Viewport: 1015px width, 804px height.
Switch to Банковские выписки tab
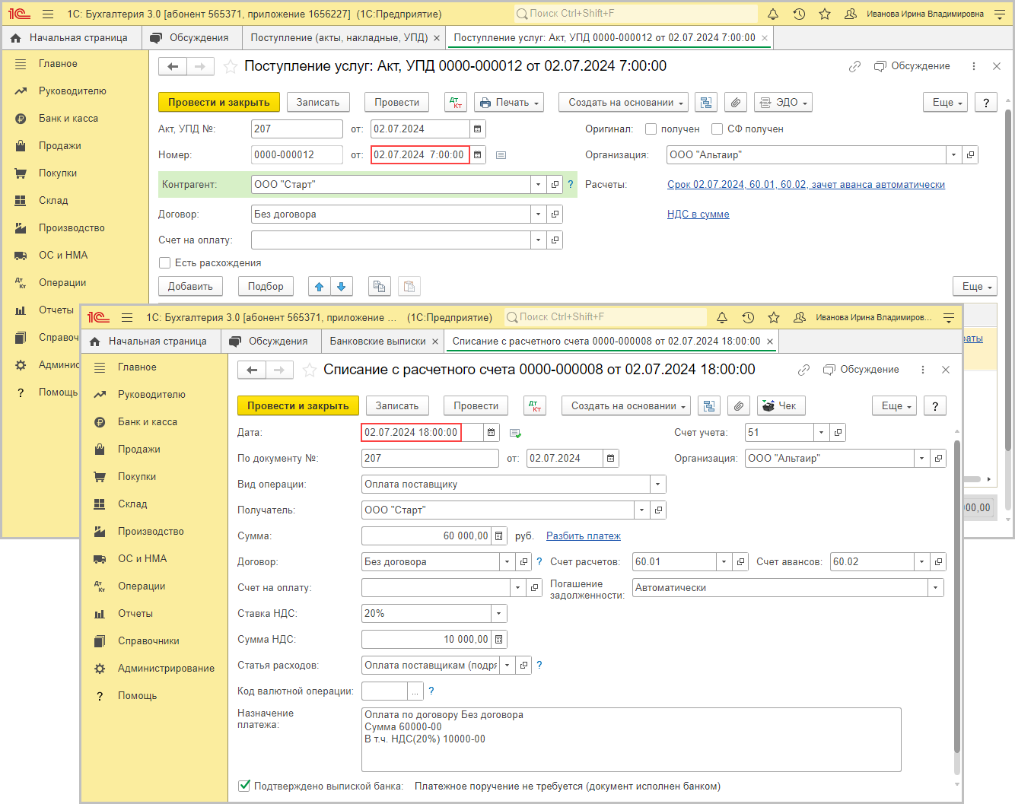[377, 342]
